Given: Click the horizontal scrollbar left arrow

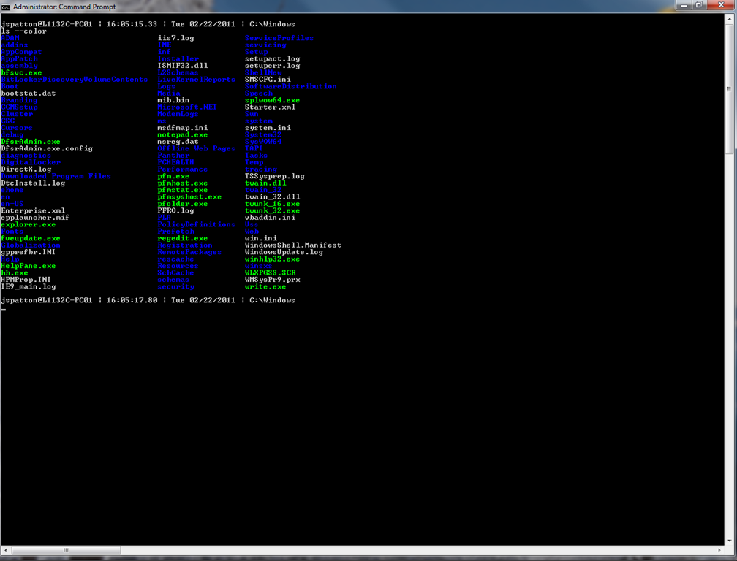Looking at the screenshot, I should click(x=6, y=549).
